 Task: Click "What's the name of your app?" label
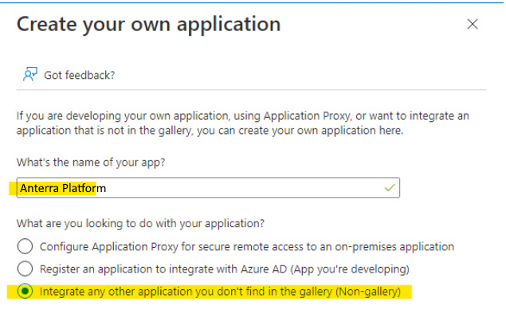pyautogui.click(x=91, y=162)
